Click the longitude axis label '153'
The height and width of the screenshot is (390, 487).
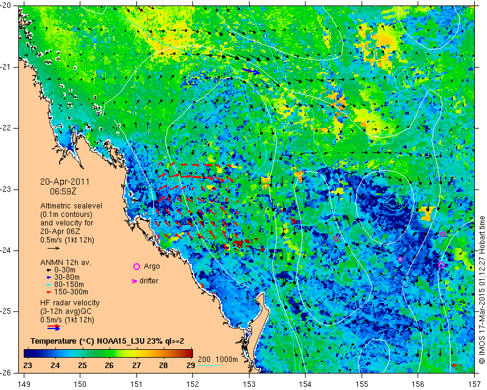point(249,385)
